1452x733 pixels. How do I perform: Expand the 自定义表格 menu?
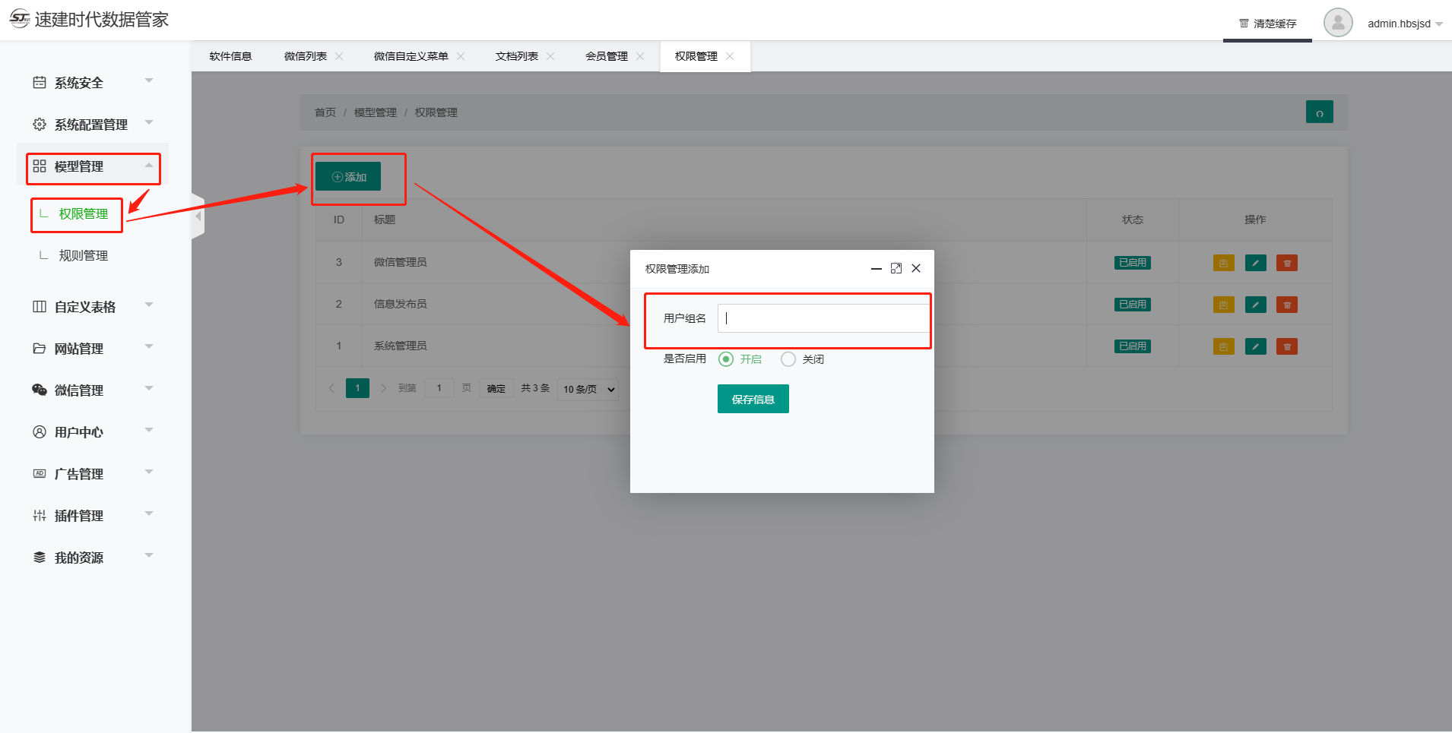[x=149, y=305]
